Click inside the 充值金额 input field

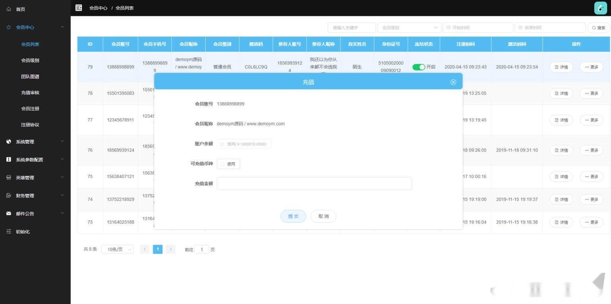pos(314,183)
